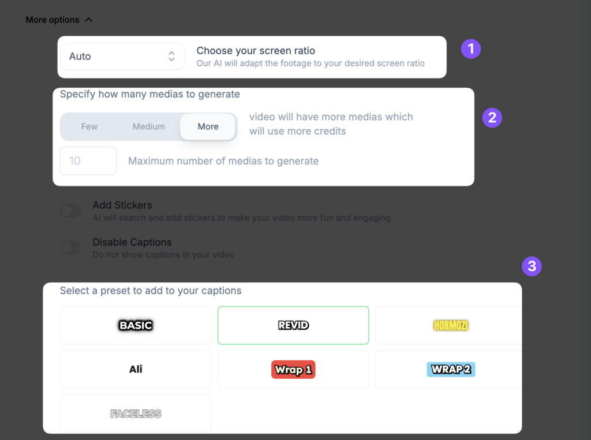Enable the Add Stickers toggle
This screenshot has height=440, width=591.
click(71, 211)
